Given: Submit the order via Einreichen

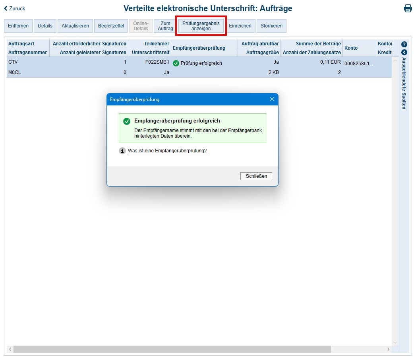Looking at the screenshot, I should 240,25.
